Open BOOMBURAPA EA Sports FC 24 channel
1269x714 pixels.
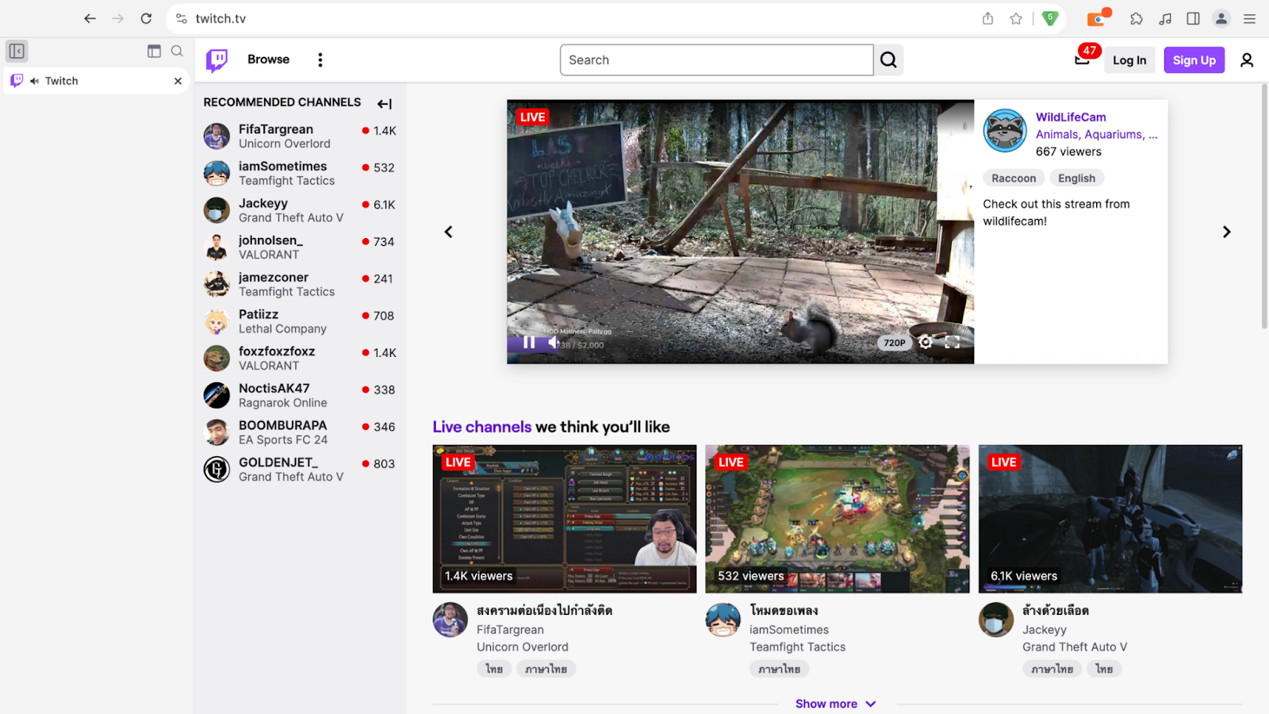[300, 432]
